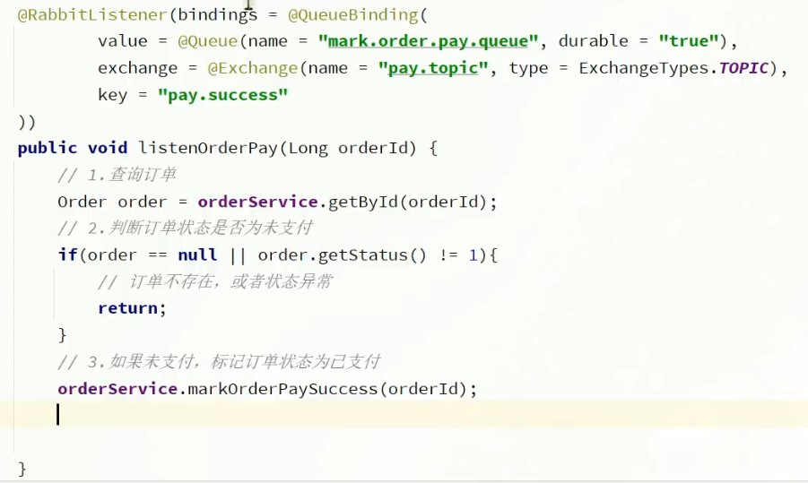Click the TOPIC constant of ExchangeTypes
This screenshot has width=808, height=483.
[743, 69]
